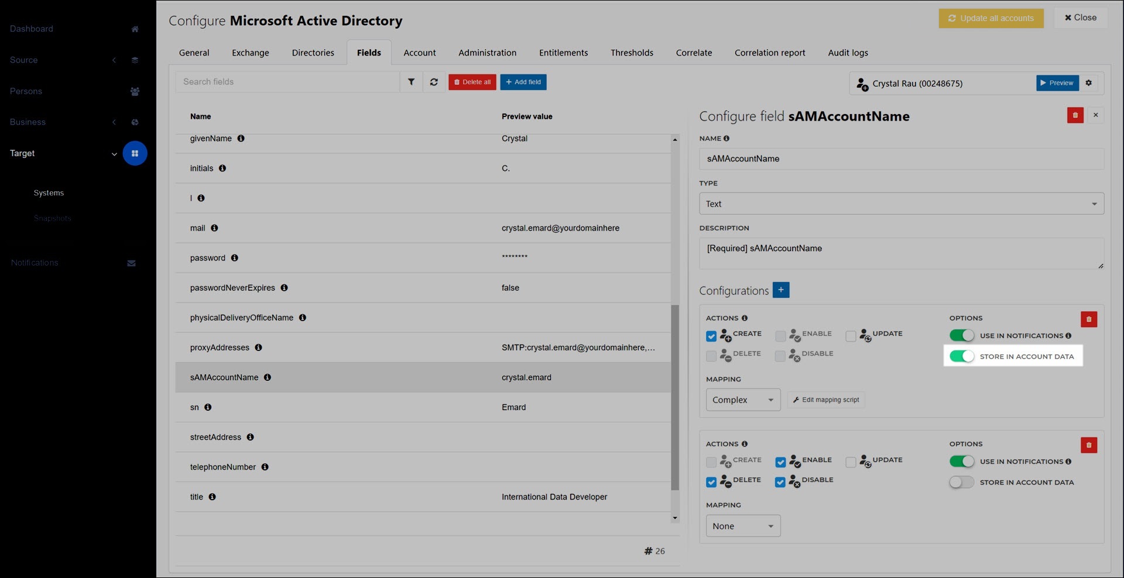Open Systems in the sidebar
The image size is (1124, 578).
[49, 193]
